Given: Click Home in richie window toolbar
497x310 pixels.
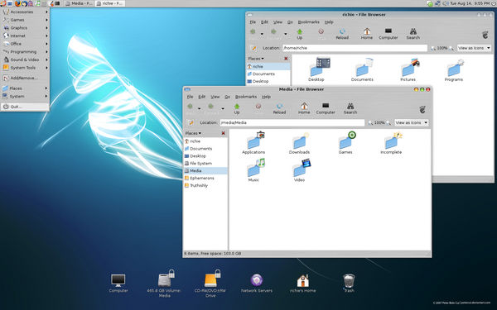Looking at the screenshot, I should pos(367,34).
